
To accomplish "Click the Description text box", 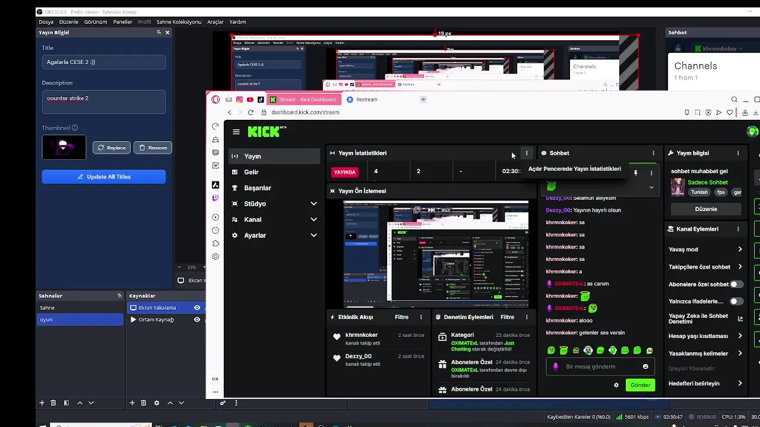I will click(104, 102).
